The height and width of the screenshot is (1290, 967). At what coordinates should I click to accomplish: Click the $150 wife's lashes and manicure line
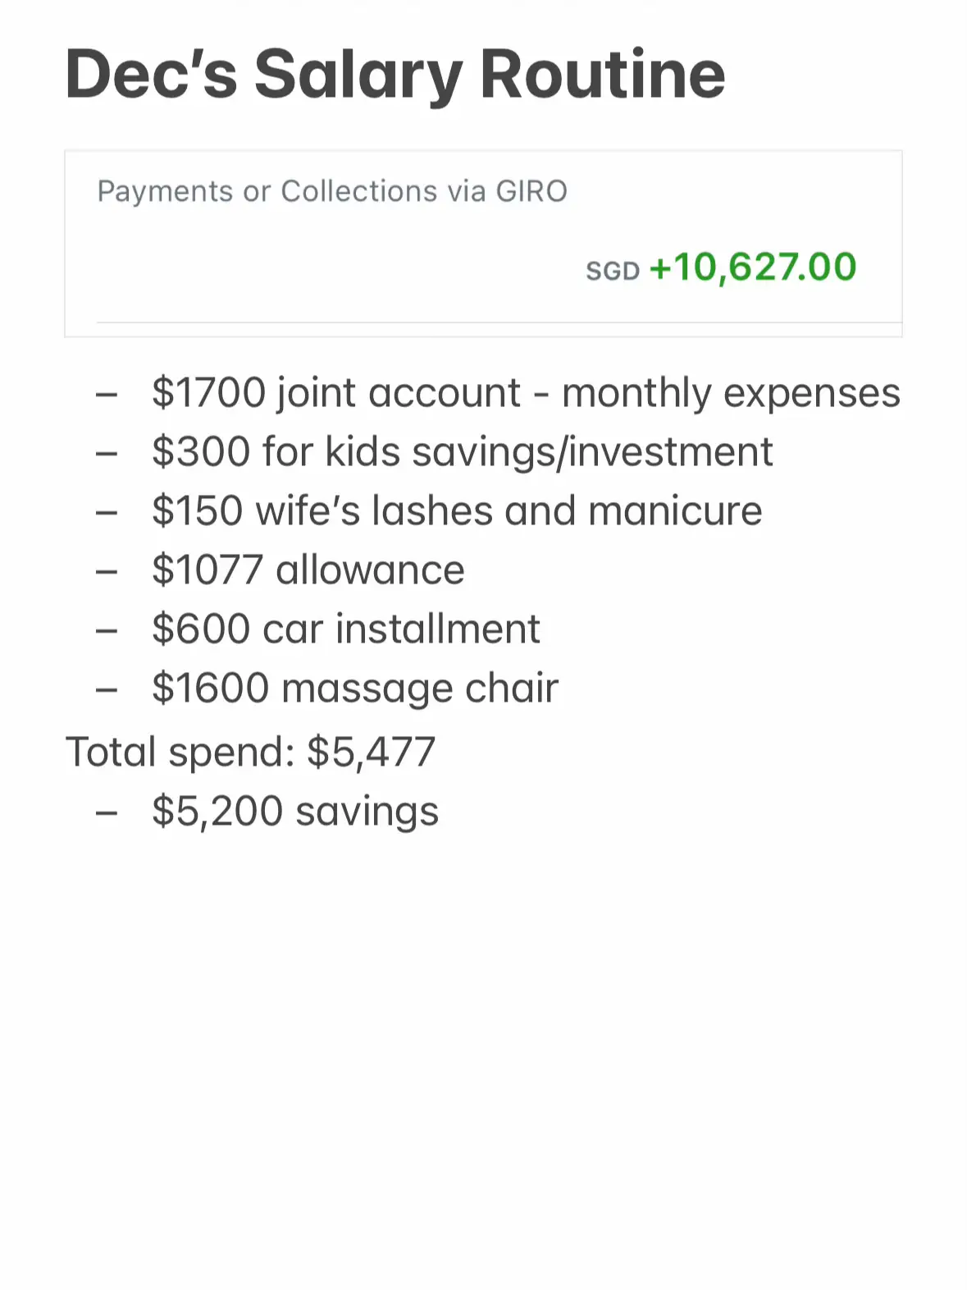tap(457, 510)
